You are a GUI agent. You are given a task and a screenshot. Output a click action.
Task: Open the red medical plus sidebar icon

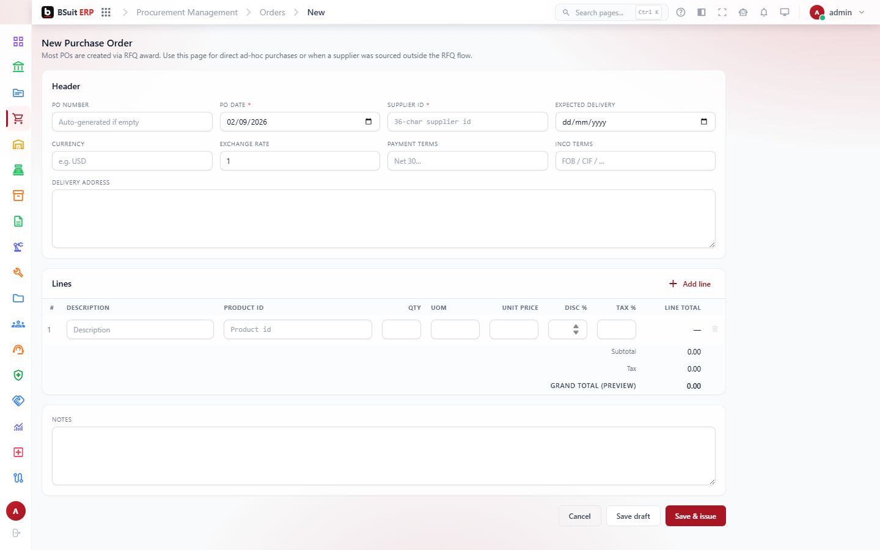[x=18, y=452]
